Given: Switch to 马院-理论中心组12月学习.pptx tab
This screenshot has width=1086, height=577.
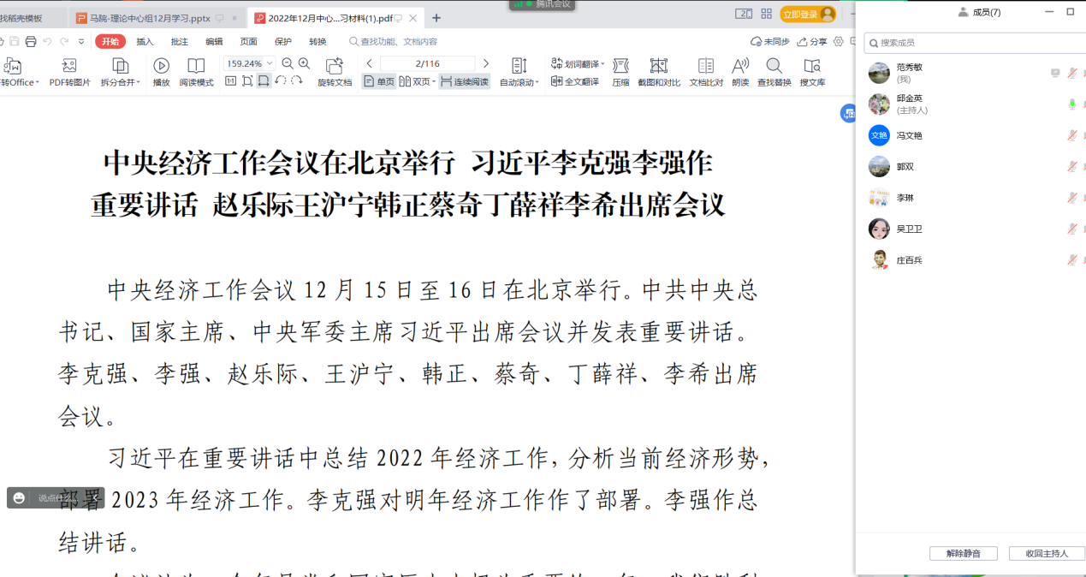Looking at the screenshot, I should [x=150, y=18].
